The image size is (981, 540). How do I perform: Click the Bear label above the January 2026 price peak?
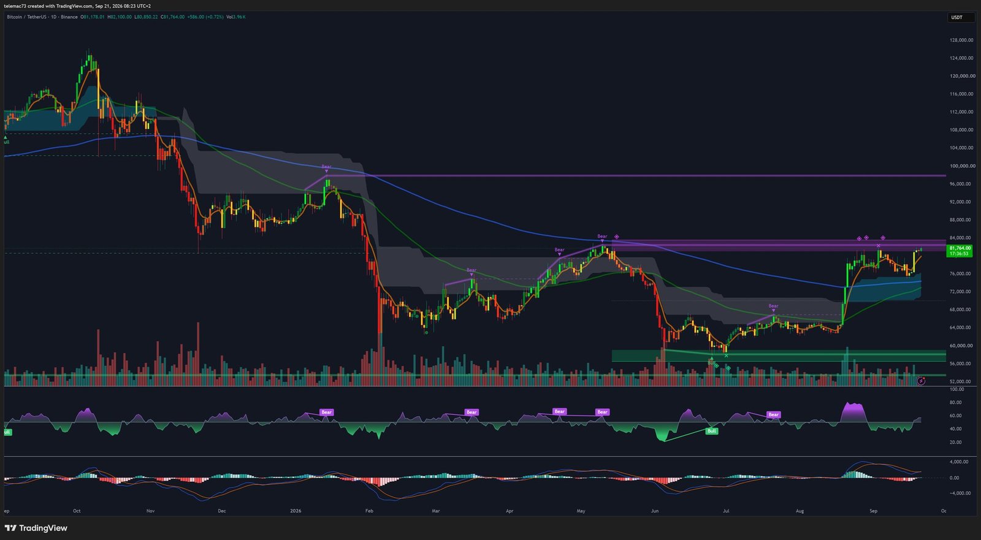pyautogui.click(x=326, y=167)
